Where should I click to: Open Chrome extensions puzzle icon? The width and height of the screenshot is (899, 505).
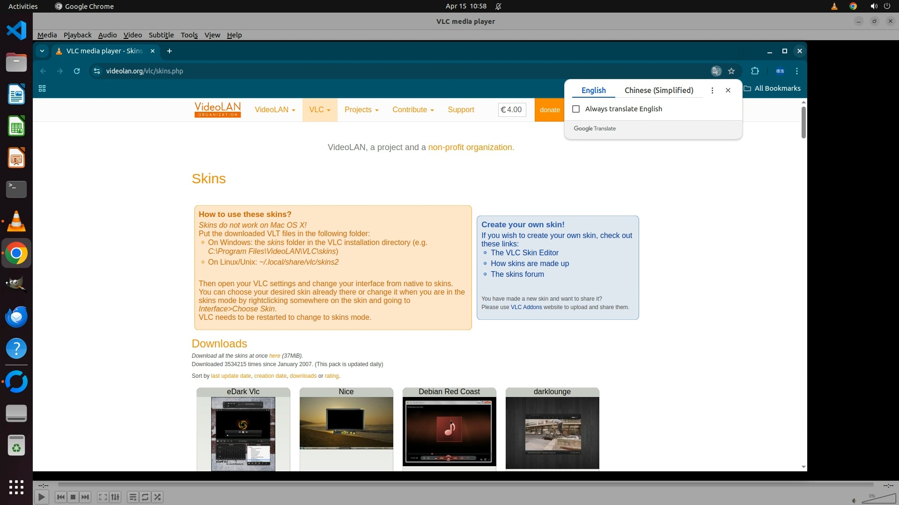755,71
